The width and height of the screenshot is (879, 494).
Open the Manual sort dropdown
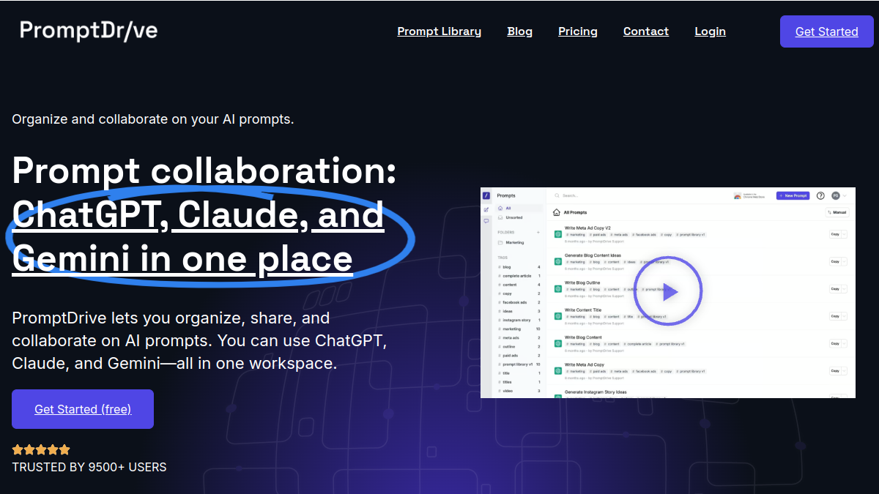tap(837, 212)
